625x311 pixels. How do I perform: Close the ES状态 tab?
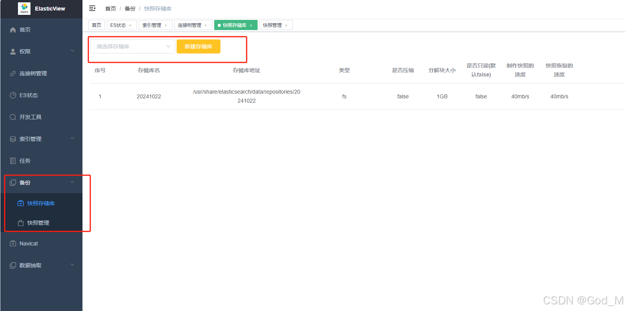tap(130, 25)
